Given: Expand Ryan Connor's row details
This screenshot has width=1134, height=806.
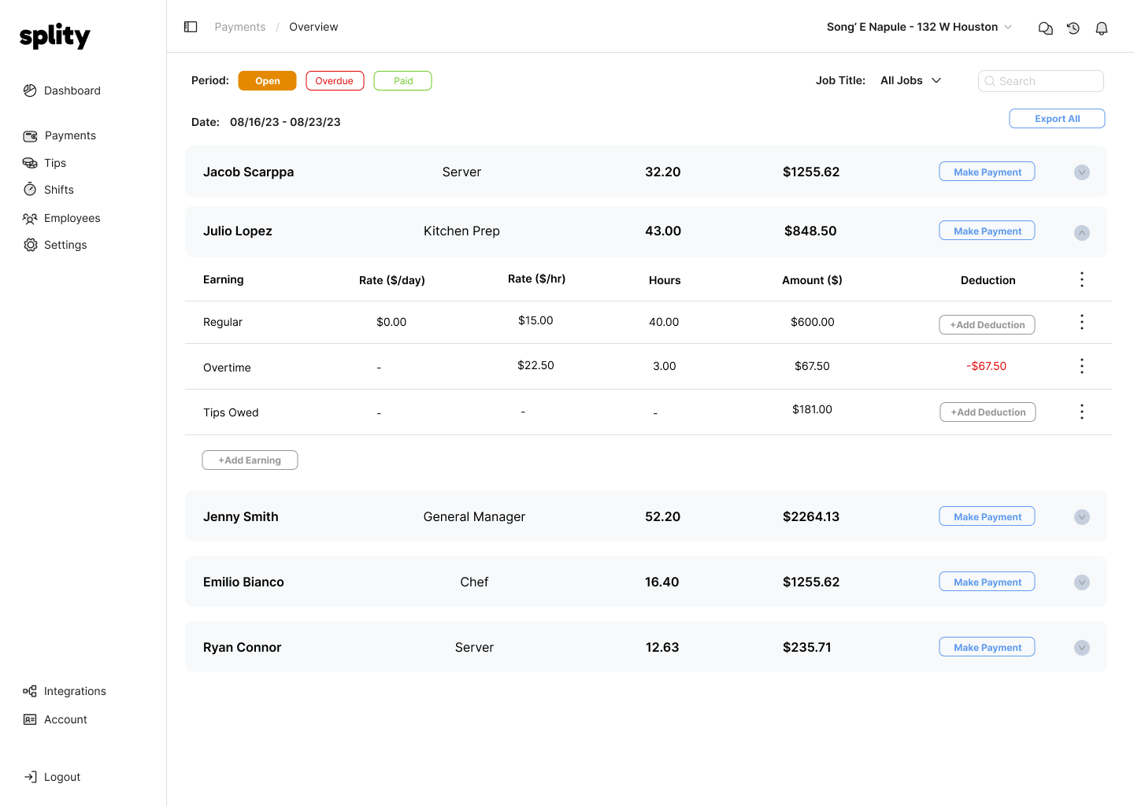Looking at the screenshot, I should coord(1082,648).
